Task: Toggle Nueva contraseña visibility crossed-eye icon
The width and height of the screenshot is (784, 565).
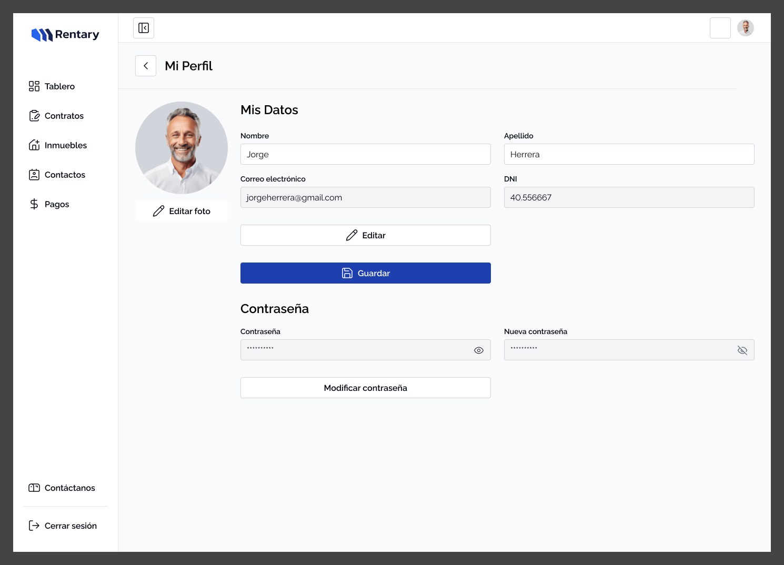Action: coord(742,350)
